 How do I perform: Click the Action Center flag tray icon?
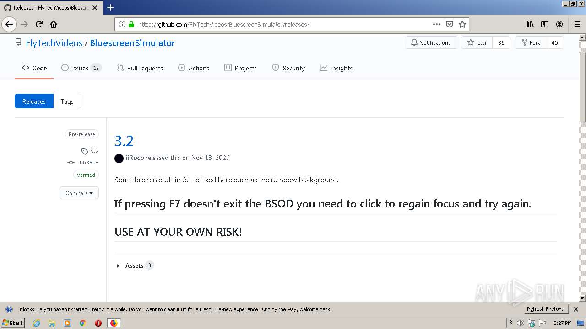pos(543,323)
